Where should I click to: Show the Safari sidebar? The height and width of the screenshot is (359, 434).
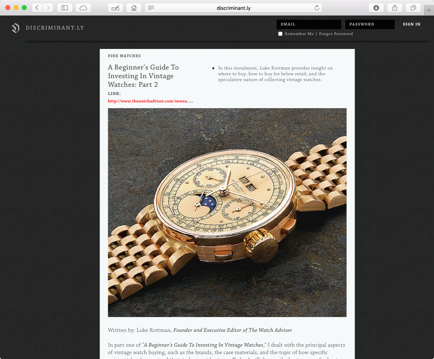pyautogui.click(x=65, y=8)
